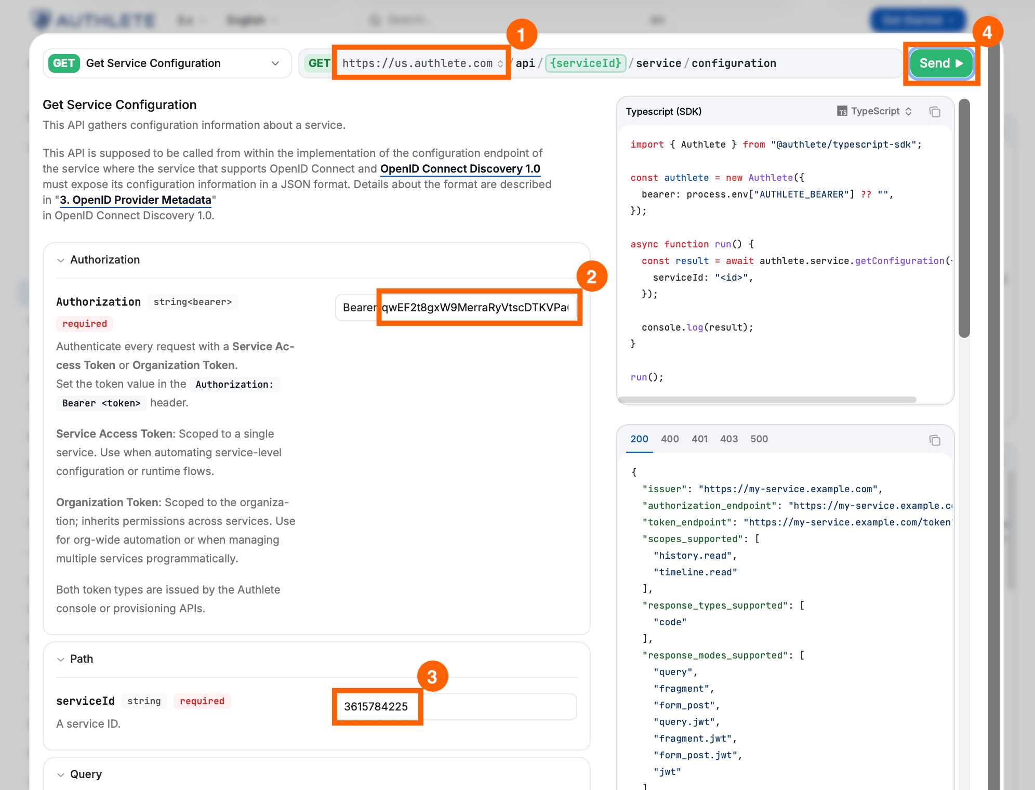This screenshot has width=1035, height=790.
Task: Click the "issuer" line in the response example
Action: click(762, 489)
